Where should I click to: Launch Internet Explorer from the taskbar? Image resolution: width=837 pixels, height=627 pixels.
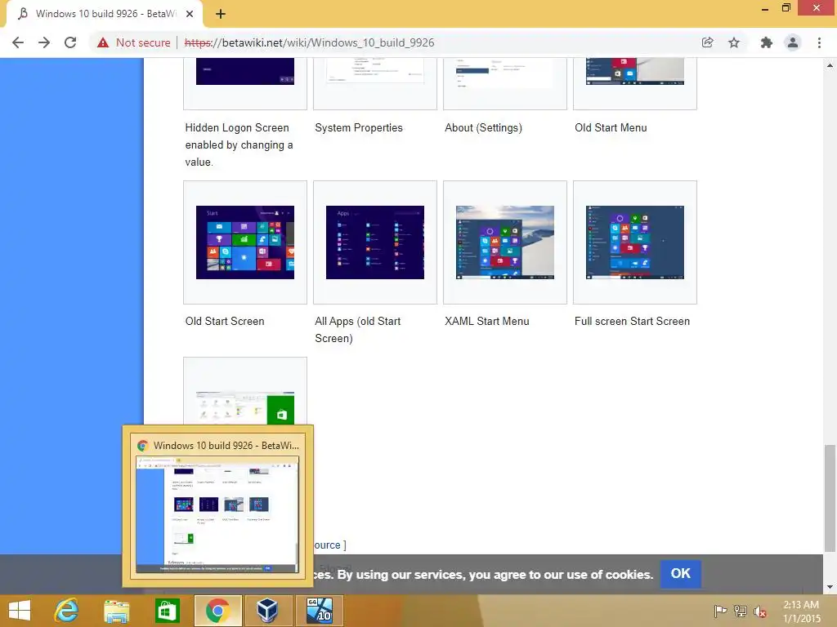67,611
